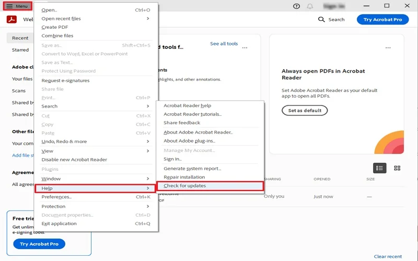Click the Search magnifier icon
The height and width of the screenshot is (261, 418).
(322, 19)
